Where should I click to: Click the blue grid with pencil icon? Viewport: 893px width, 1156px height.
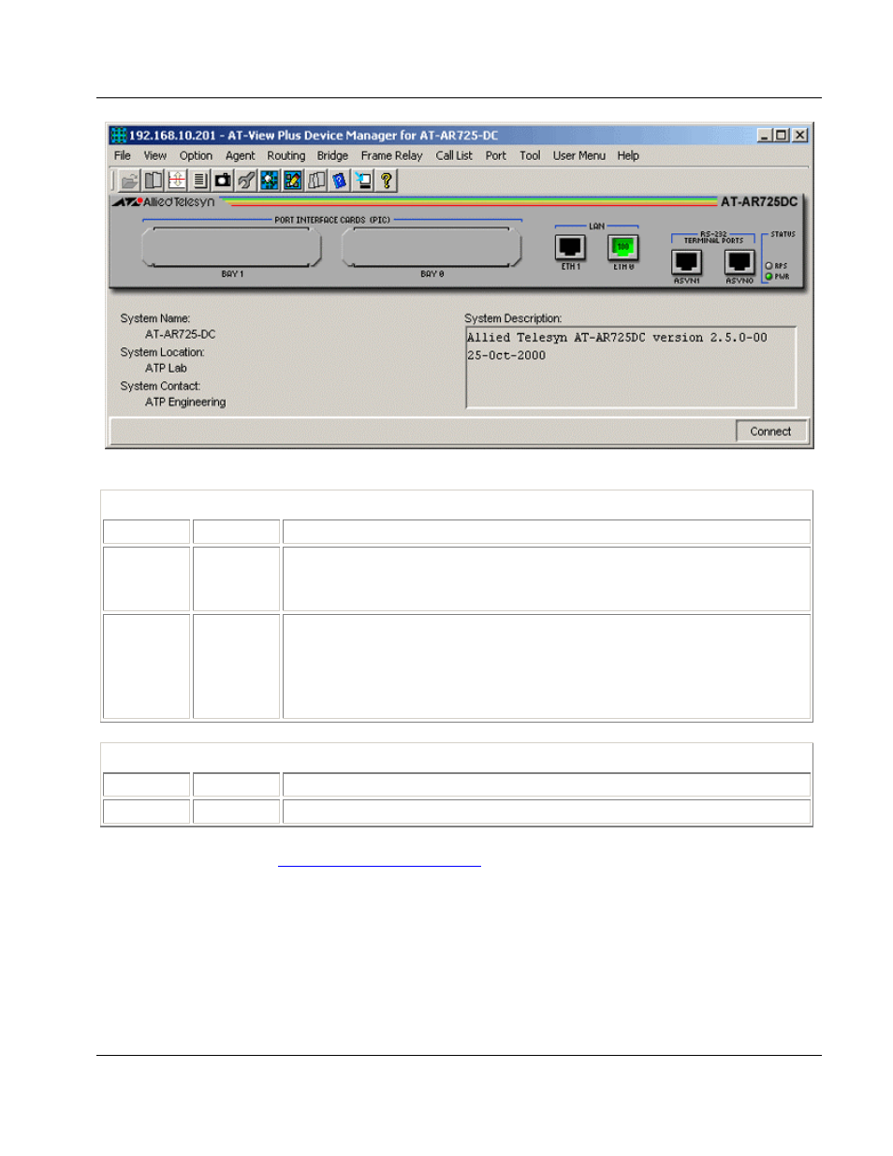293,181
